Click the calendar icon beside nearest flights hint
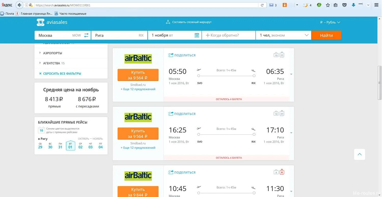 pyautogui.click(x=41, y=130)
